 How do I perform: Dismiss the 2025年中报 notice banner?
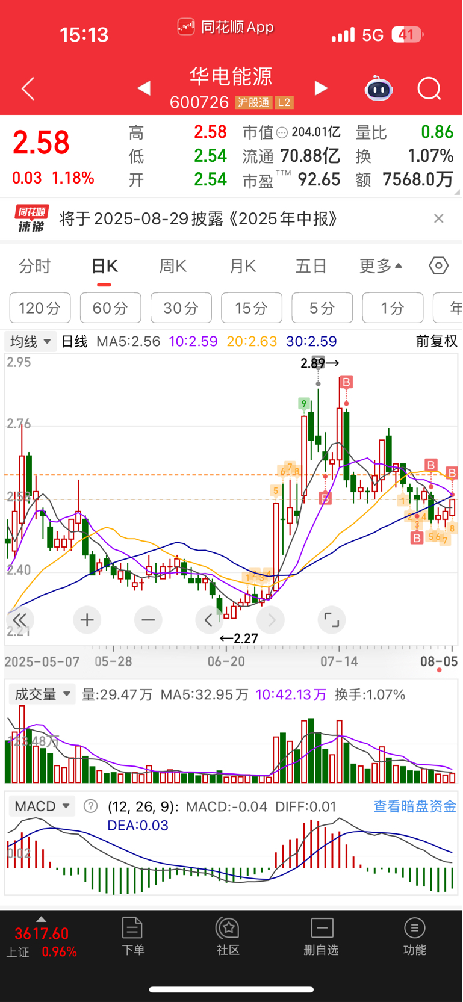[x=439, y=218]
